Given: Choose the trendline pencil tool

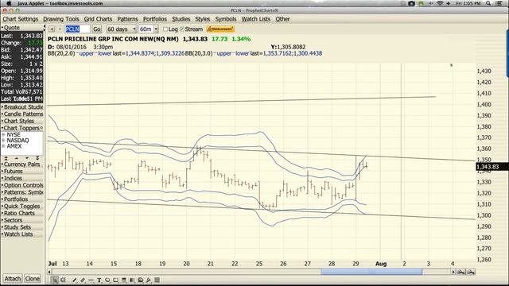Looking at the screenshot, I should [x=74, y=280].
